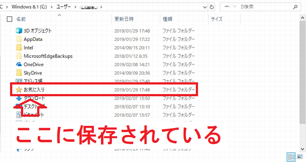Click ファイル フォルダー type in OneDrive row
Viewport: 306px width, 162px height.
[178, 64]
